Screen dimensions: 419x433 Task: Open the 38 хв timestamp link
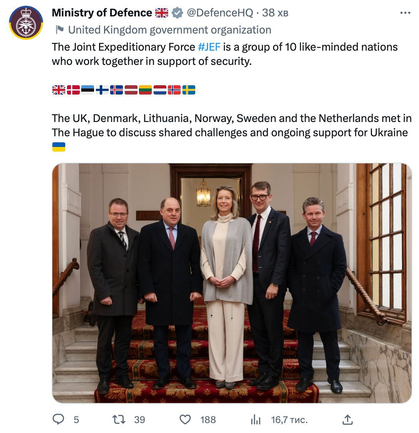tap(275, 13)
